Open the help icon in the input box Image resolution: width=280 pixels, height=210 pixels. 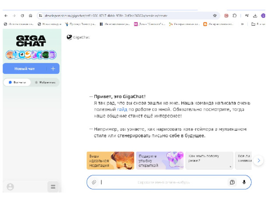pyautogui.click(x=232, y=182)
